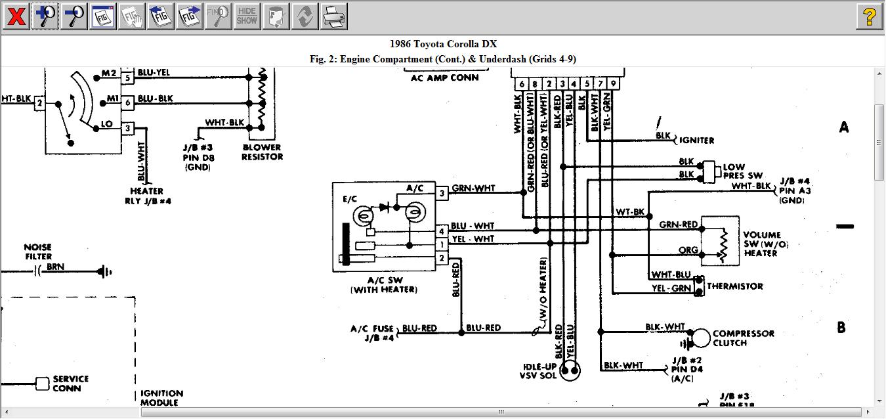Open help with the question mark icon
Viewport: 886px width, 419px height.
tap(870, 16)
